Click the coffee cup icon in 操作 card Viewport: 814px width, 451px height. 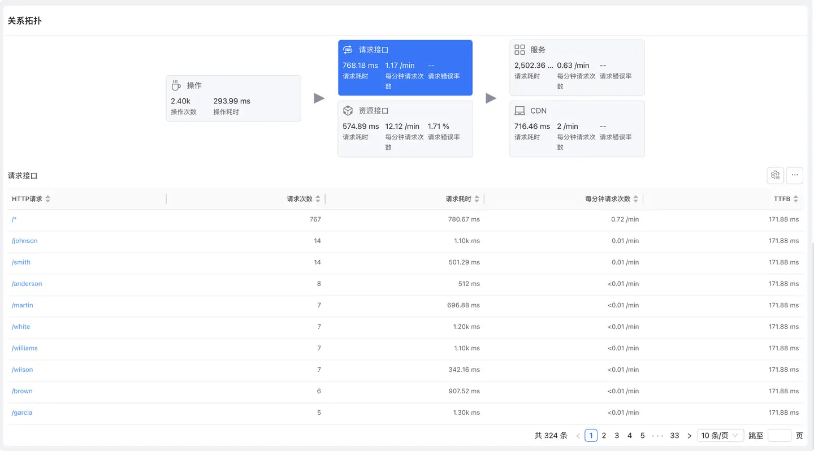[x=176, y=85]
